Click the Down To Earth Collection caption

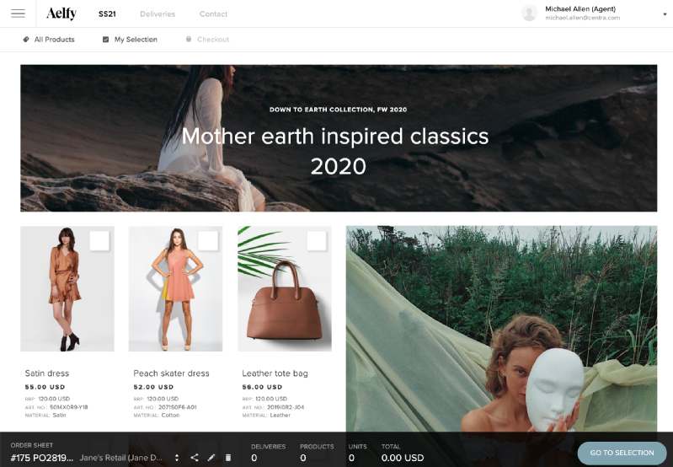[x=339, y=110]
